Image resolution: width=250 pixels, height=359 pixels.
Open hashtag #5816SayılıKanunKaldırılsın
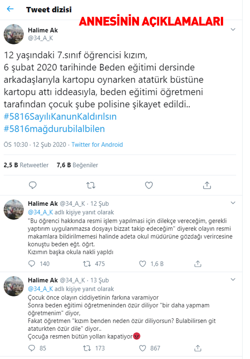(x=60, y=117)
